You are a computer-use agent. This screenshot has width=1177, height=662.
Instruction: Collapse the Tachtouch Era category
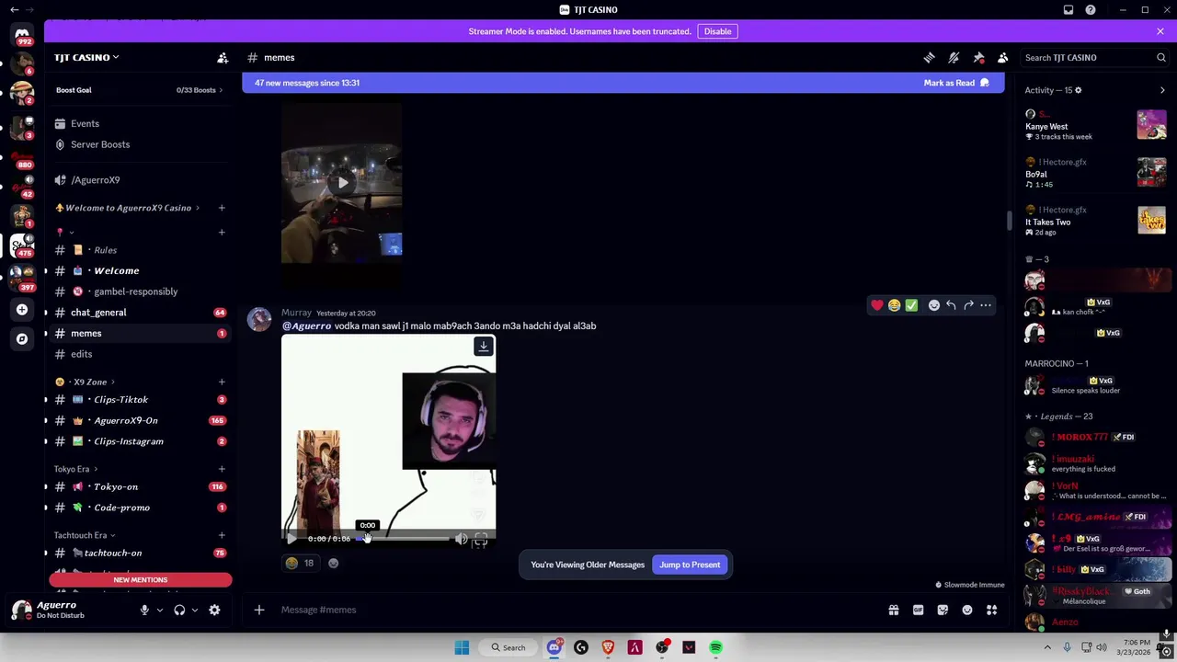pyautogui.click(x=85, y=535)
